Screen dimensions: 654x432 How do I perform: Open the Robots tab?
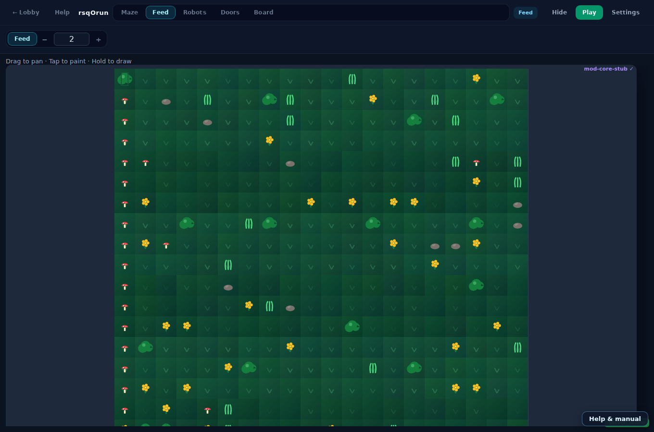click(195, 12)
